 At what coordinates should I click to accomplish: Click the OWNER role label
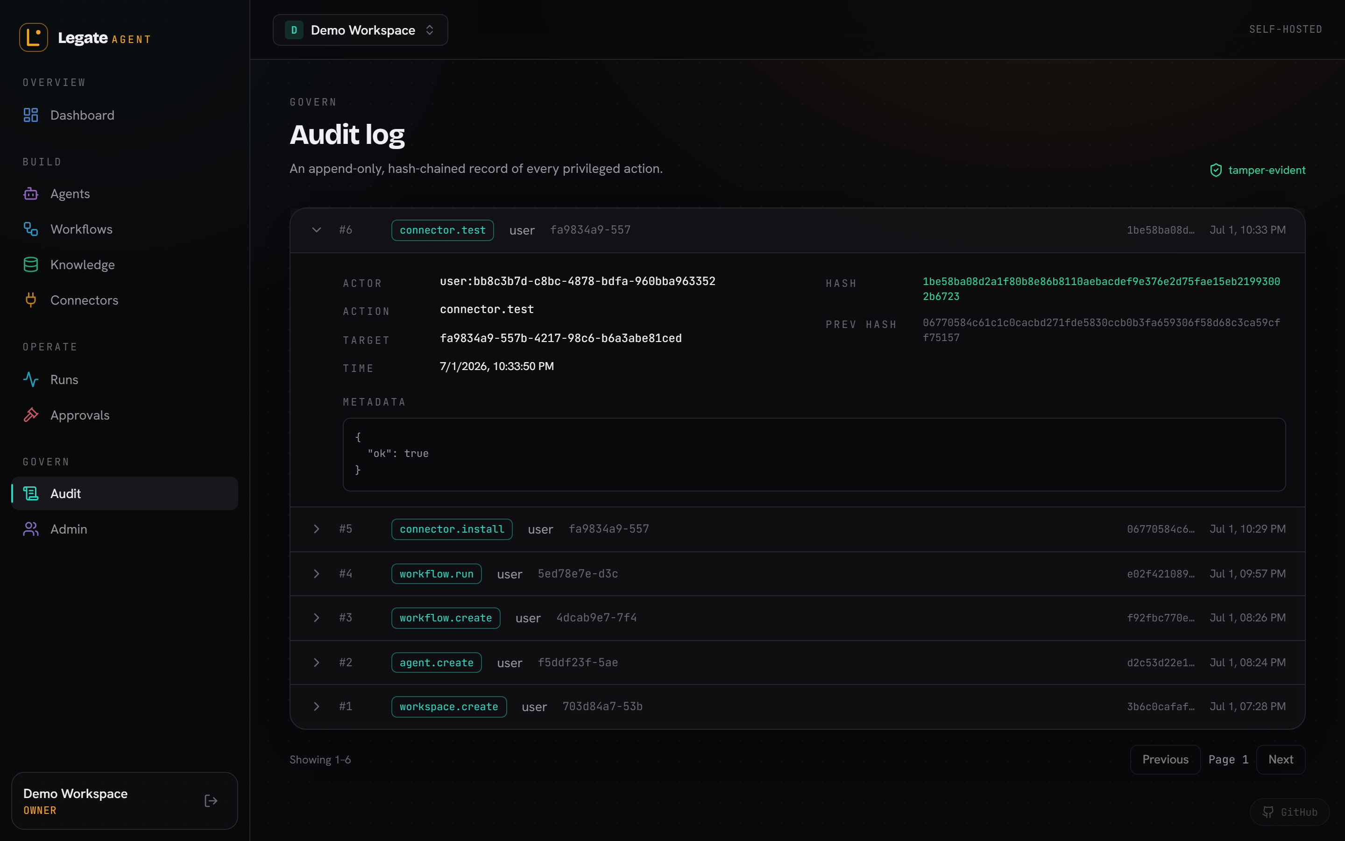pos(40,811)
